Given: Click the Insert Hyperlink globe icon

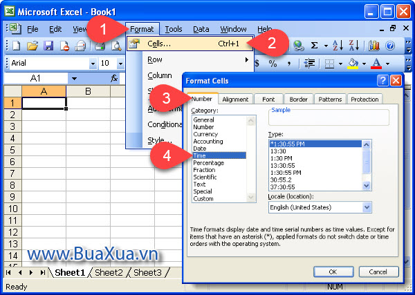Looking at the screenshot, I should (x=299, y=46).
